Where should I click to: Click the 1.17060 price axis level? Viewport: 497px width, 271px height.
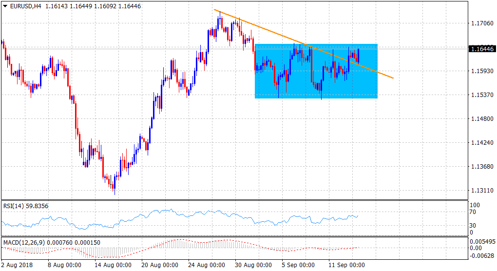pos(481,23)
